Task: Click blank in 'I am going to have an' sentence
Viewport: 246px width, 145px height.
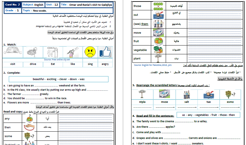Action: [x=46, y=86]
